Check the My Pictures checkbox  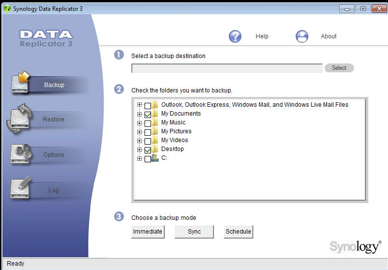click(x=148, y=132)
